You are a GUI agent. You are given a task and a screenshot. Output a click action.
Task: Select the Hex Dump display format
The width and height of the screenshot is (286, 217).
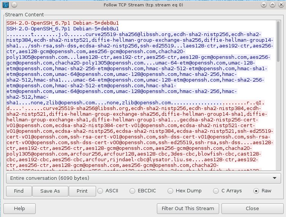coord(185,191)
